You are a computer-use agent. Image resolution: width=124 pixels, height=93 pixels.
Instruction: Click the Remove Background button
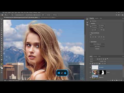pyautogui.click(x=97, y=44)
